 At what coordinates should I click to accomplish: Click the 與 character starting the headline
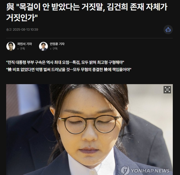pos(10,7)
